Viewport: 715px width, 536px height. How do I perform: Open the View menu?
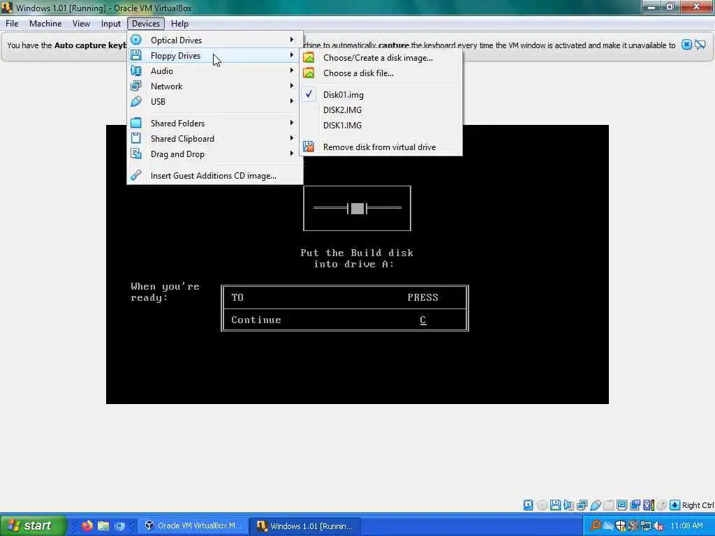click(x=81, y=24)
